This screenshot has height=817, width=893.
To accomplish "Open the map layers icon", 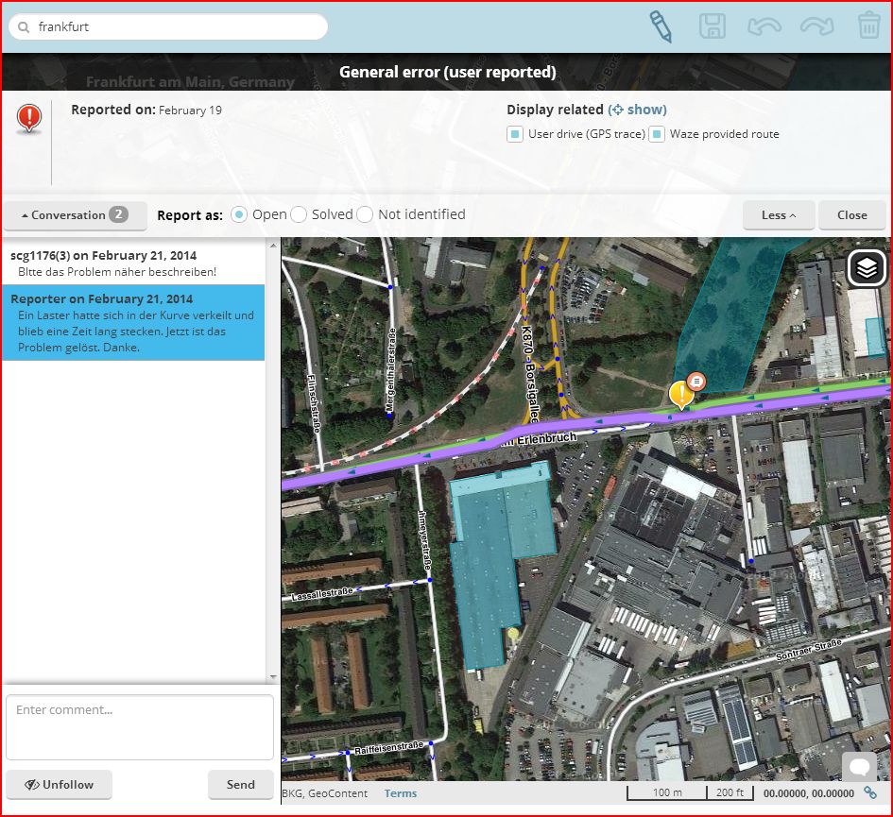I will point(867,267).
